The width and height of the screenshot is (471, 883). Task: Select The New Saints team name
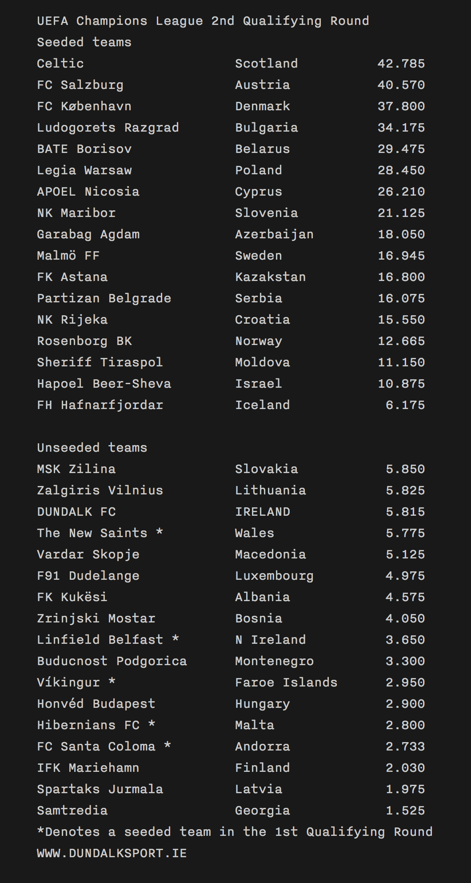(92, 533)
